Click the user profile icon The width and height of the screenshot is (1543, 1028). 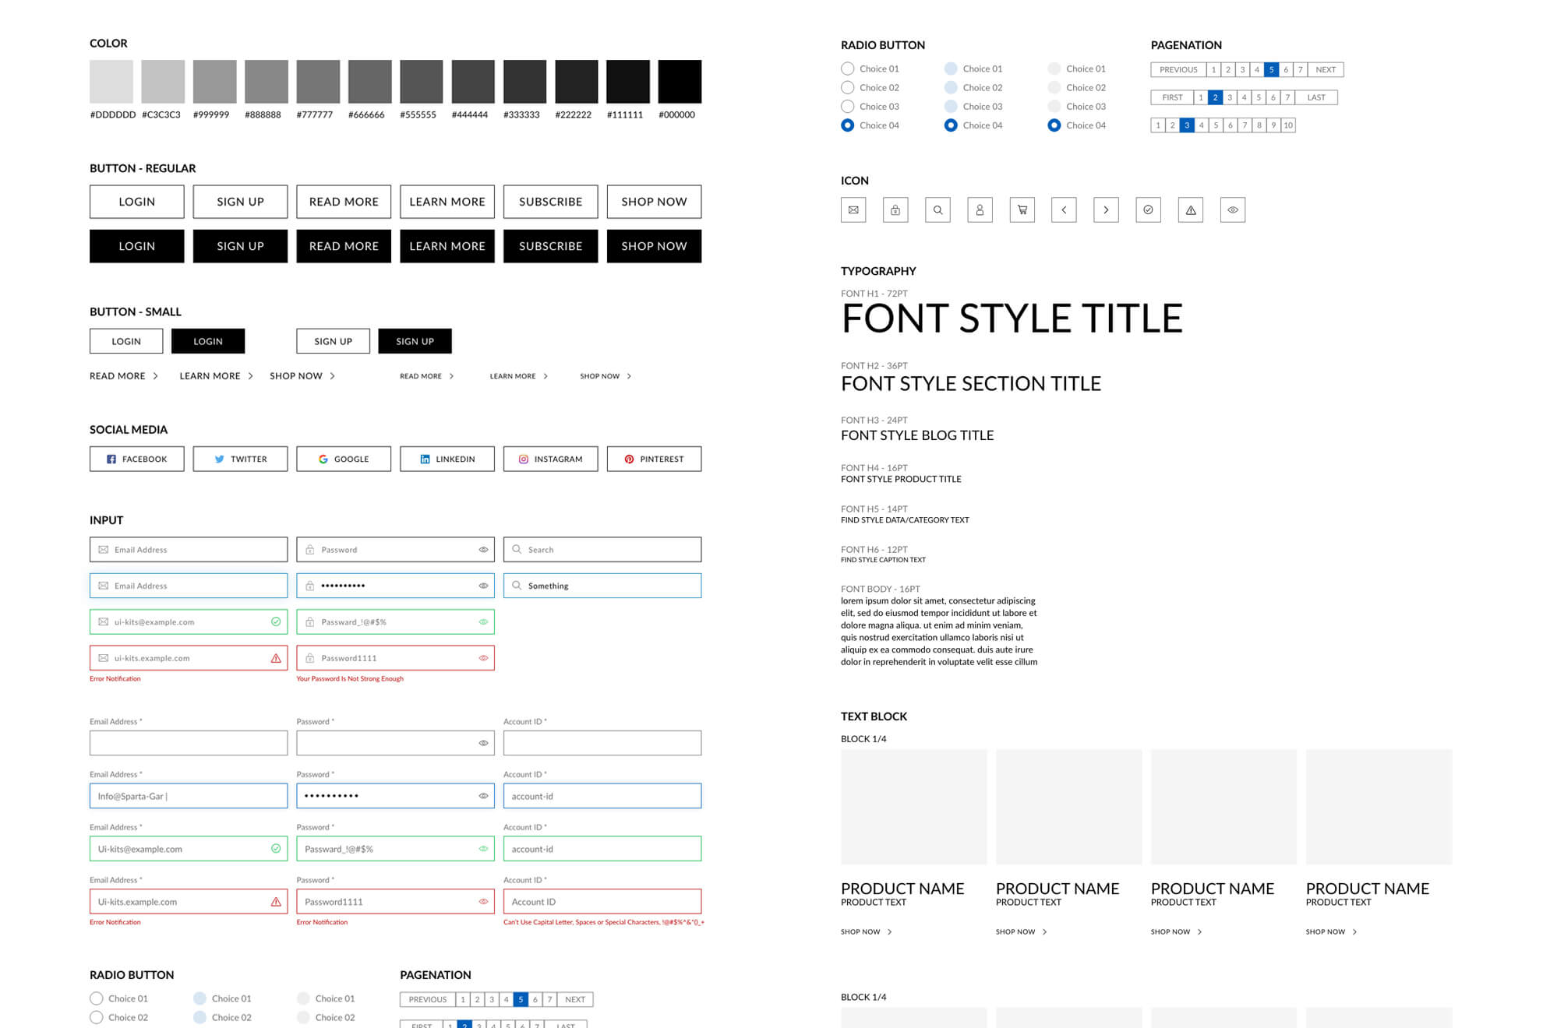point(980,209)
